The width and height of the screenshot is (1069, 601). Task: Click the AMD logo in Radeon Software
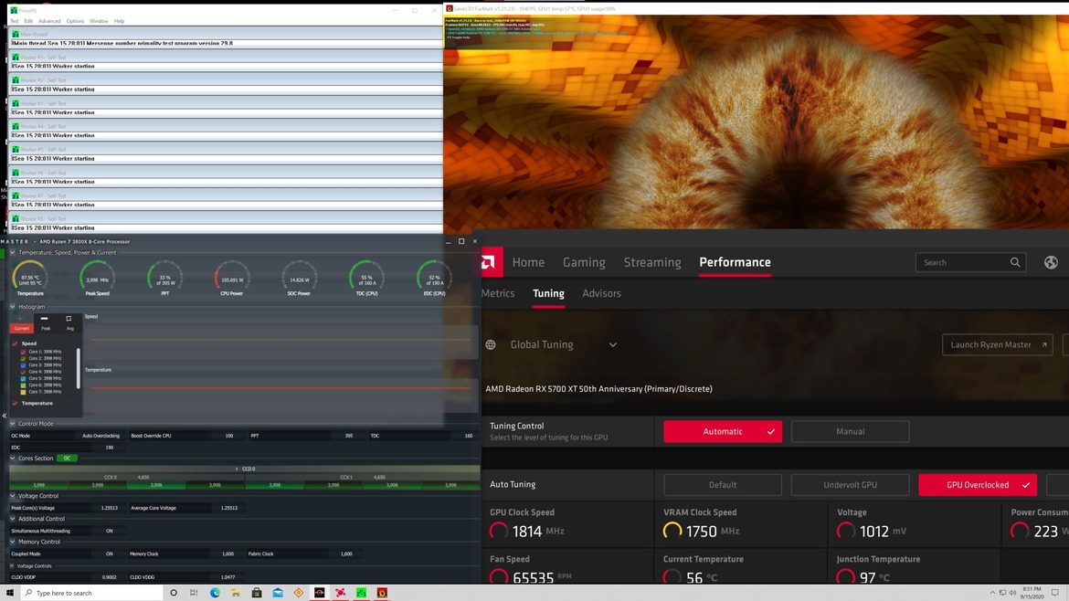[490, 262]
